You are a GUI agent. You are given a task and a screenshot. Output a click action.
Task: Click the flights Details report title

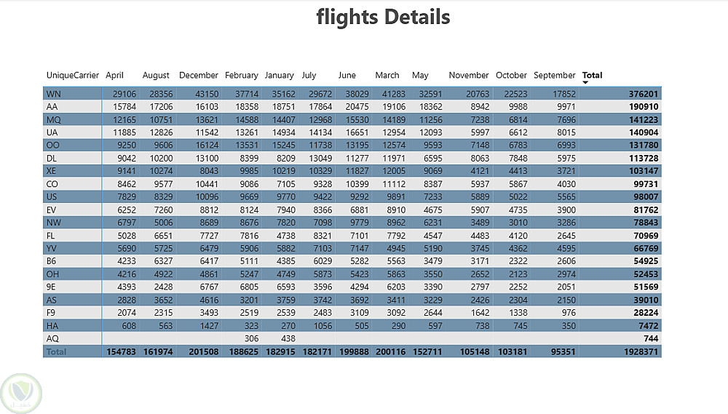pyautogui.click(x=383, y=17)
